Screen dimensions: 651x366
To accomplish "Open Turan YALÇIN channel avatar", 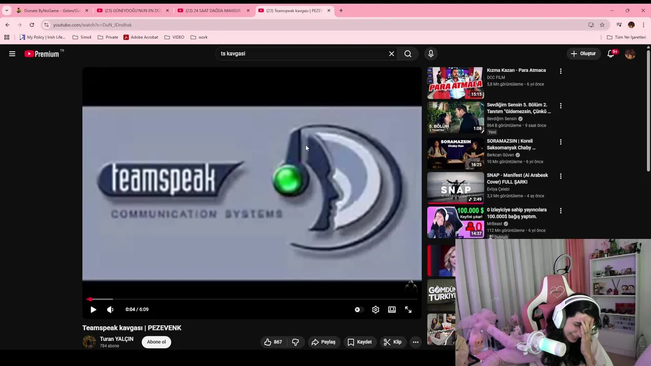I will (x=89, y=342).
